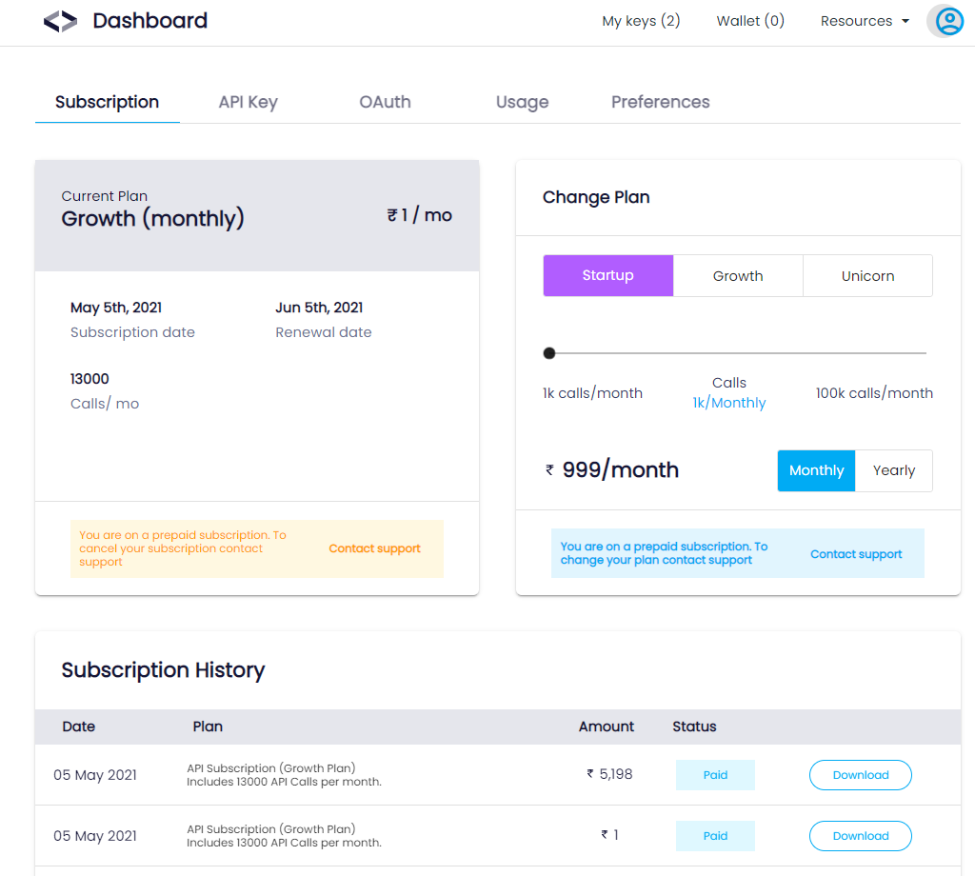Click the prepaid change-plan notice text
Screen dimensions: 975x876
664,553
